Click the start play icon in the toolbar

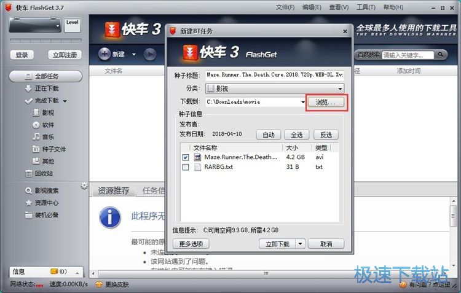click(x=150, y=55)
